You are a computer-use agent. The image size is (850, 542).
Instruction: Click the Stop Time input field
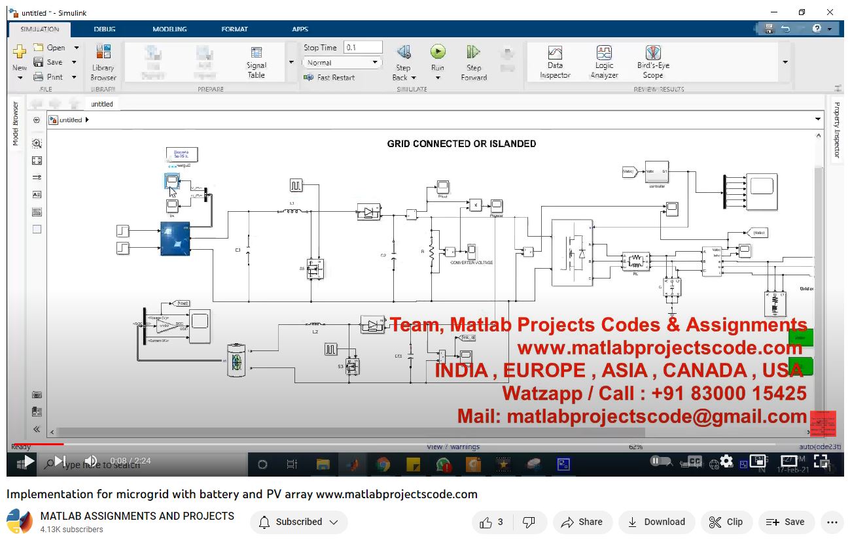coord(363,48)
